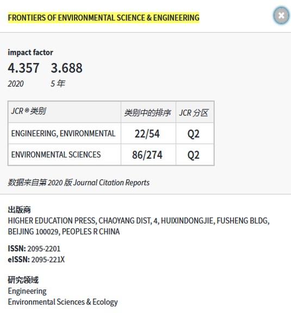The image size is (291, 313).
Task: Click the ENVIRONMENTAL SCIENCES category cell
Action: 65,155
